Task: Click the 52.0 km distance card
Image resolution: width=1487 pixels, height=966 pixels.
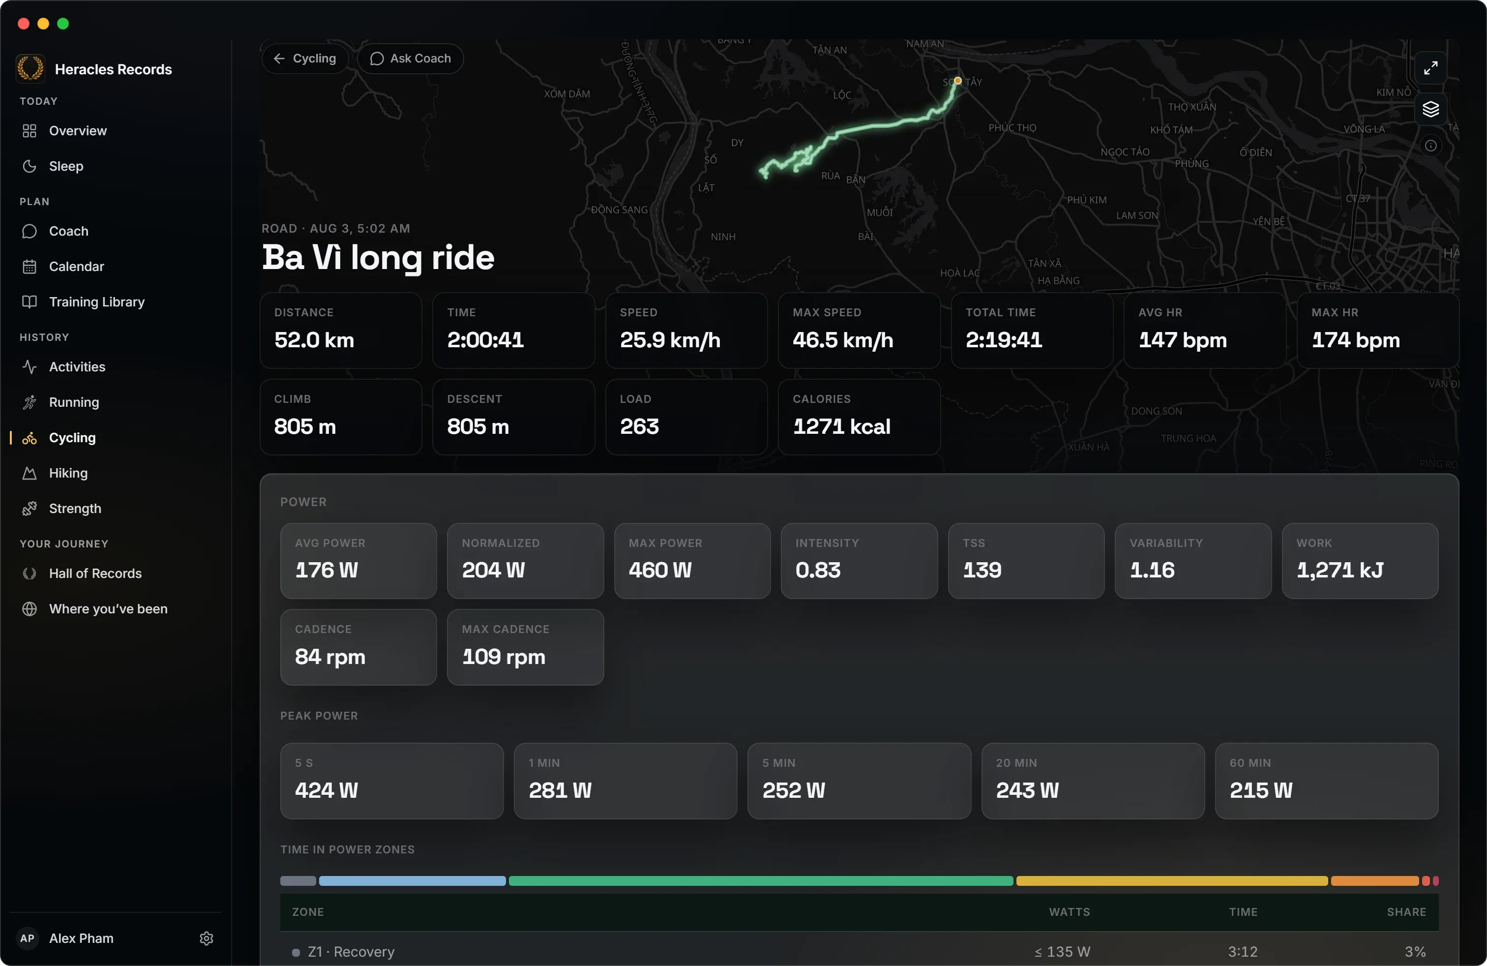Action: 341,331
